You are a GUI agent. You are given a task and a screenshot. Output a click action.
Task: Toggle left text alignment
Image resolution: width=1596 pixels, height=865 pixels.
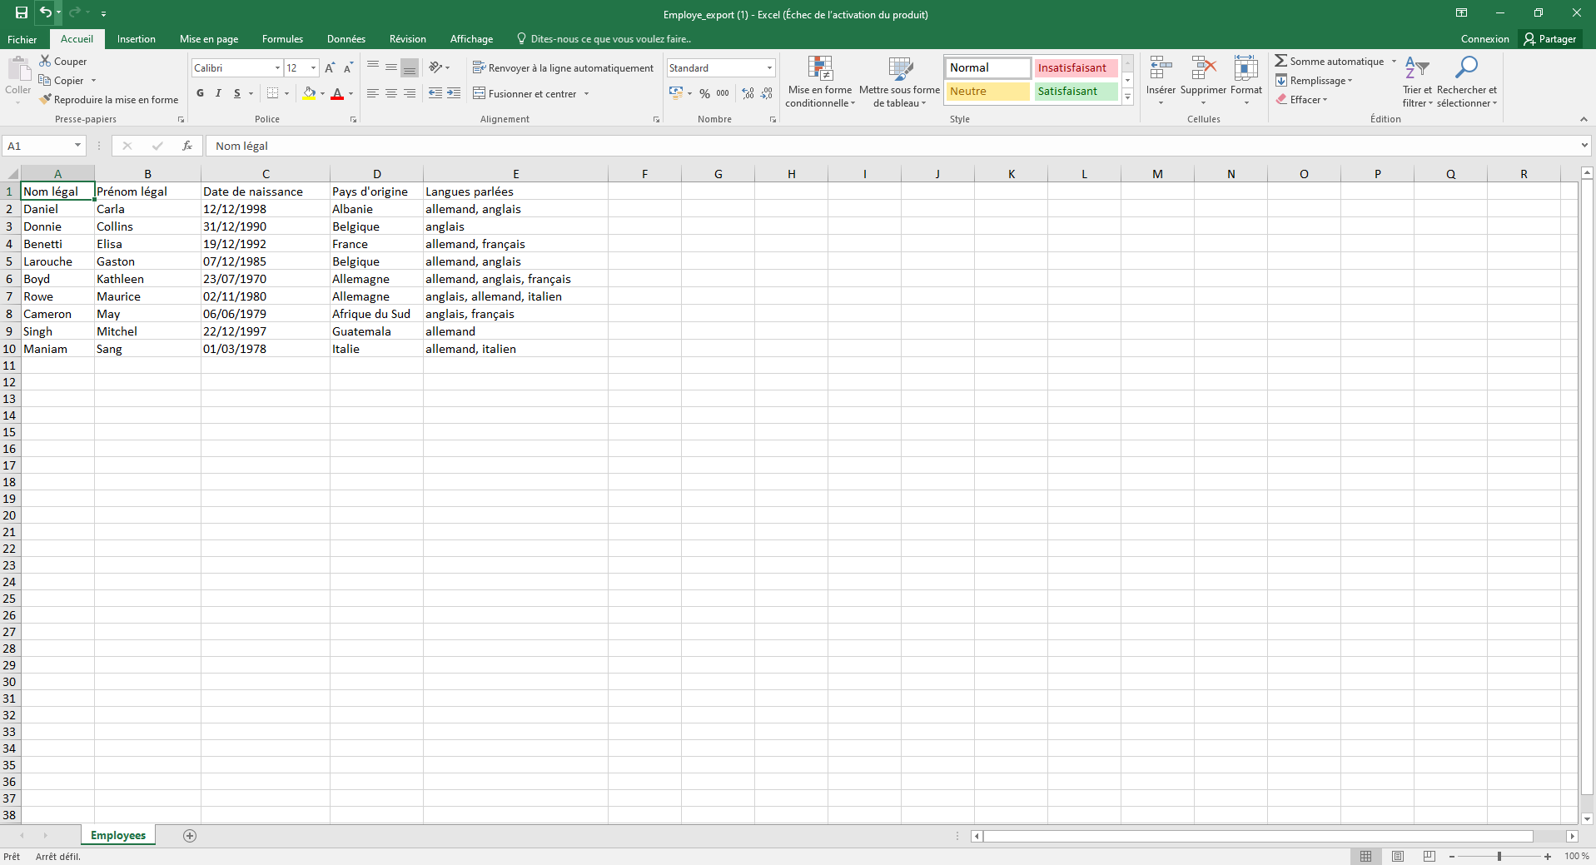coord(373,93)
